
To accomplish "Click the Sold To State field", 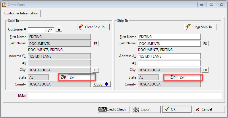I will [38, 77].
